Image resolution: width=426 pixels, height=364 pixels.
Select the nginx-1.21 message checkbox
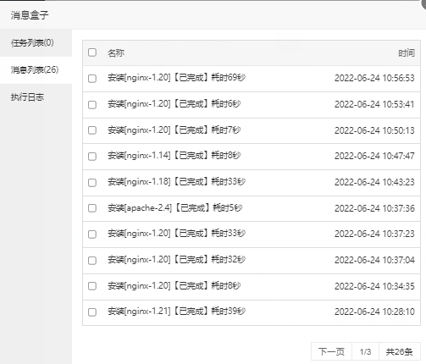(x=92, y=312)
